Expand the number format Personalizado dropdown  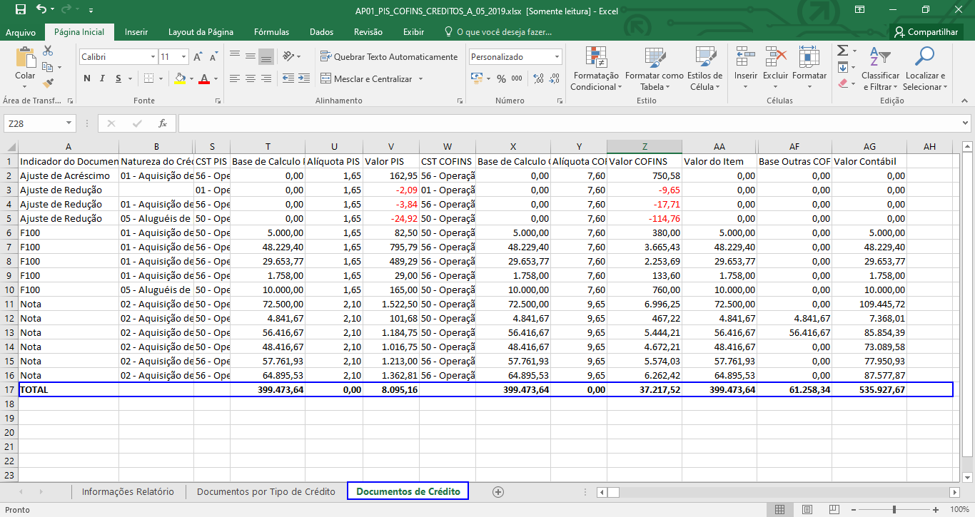557,57
